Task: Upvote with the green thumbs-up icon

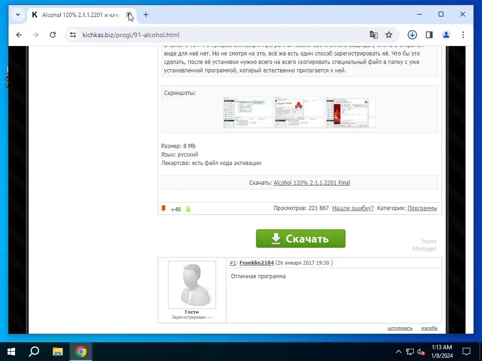Action: [188, 209]
